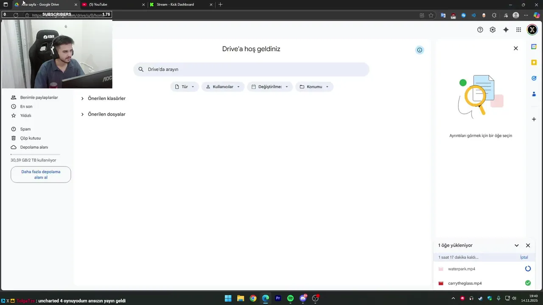Bookmark this page with the star icon
Viewport: 543px width, 305px height.
click(431, 15)
